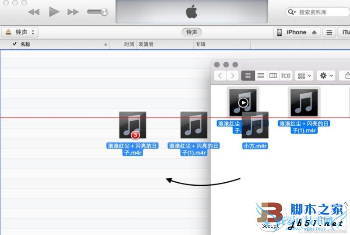This screenshot has width=350, height=235.
Task: Click the bell icon beside 铃声
Action: point(8,32)
